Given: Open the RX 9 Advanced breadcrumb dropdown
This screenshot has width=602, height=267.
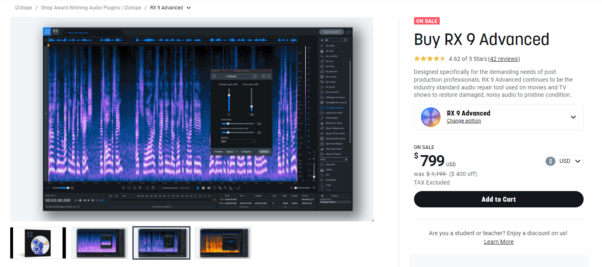Looking at the screenshot, I should (188, 8).
